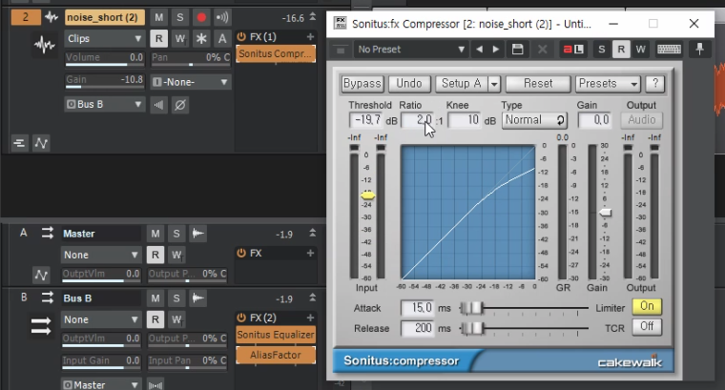Click the compressor Bypass button

362,84
